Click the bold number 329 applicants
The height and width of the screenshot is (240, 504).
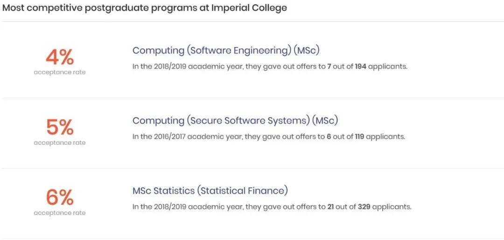click(364, 207)
